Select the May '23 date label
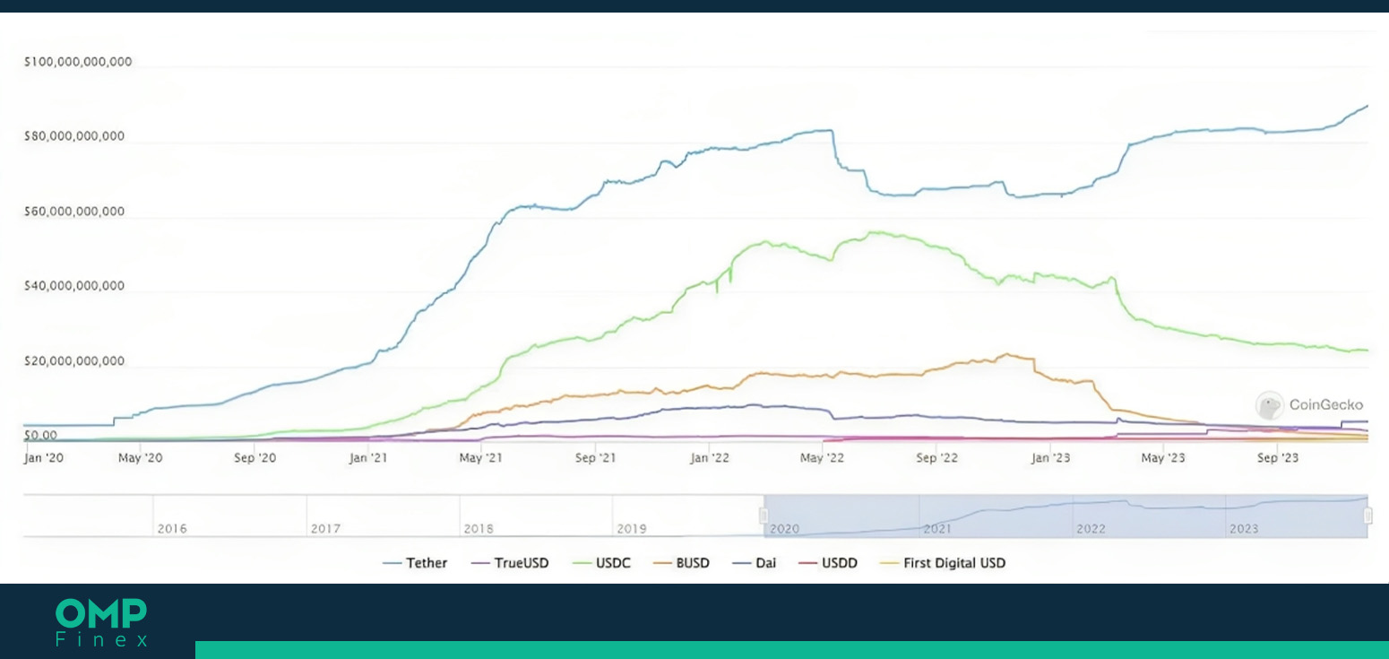 pos(1163,457)
